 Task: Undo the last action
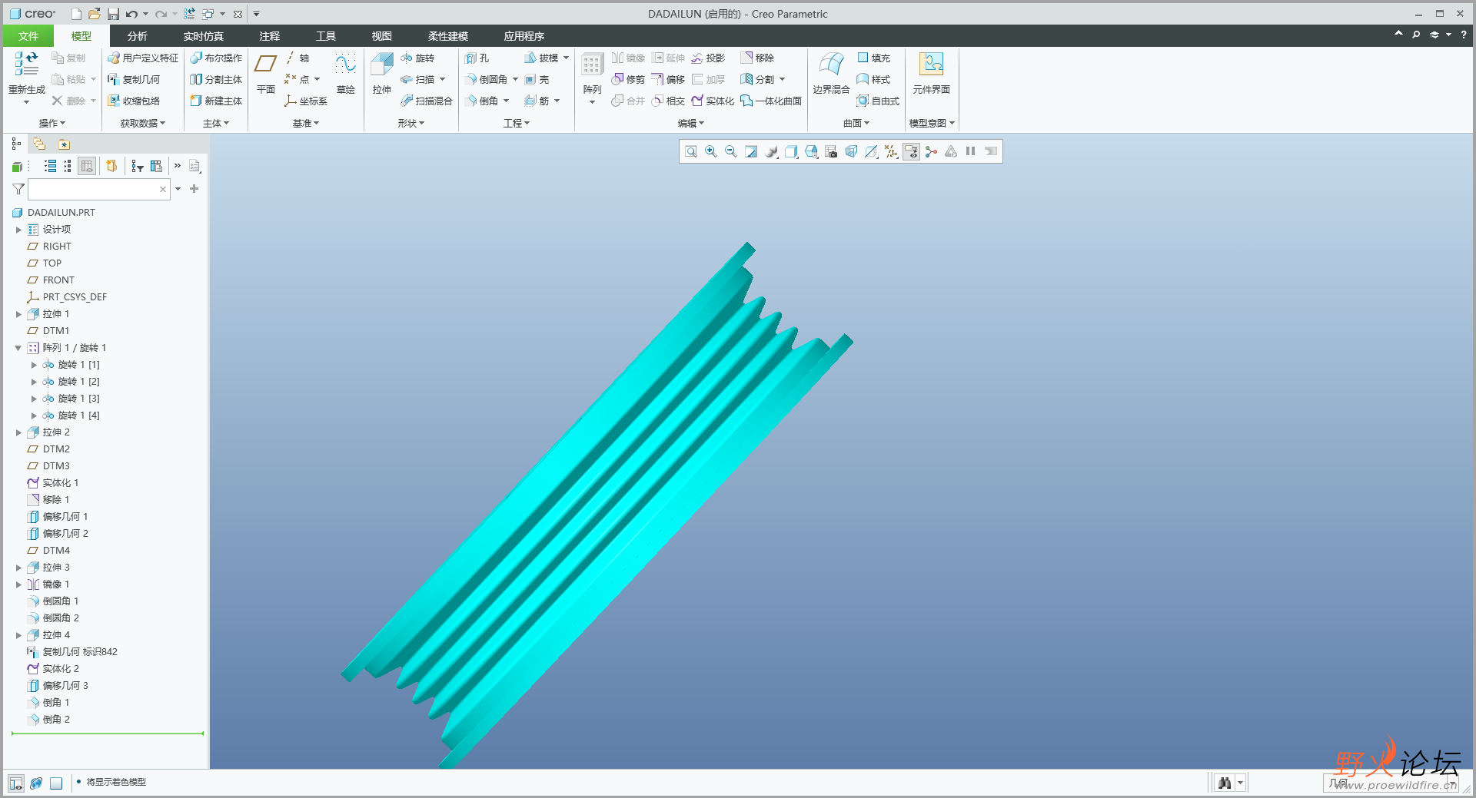131,14
